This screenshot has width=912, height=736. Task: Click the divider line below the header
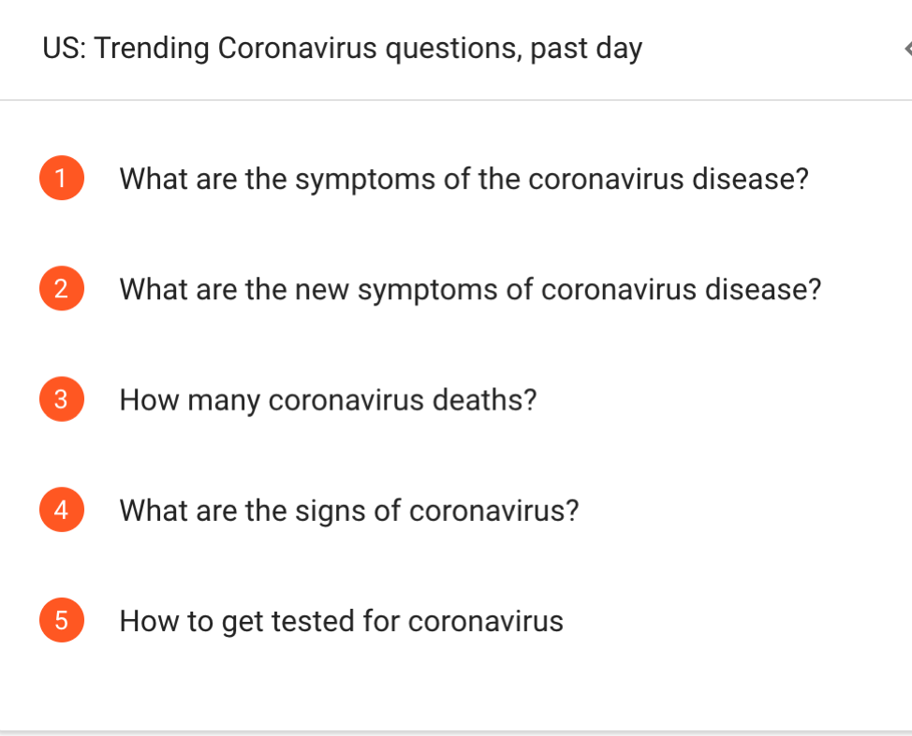pyautogui.click(x=456, y=100)
